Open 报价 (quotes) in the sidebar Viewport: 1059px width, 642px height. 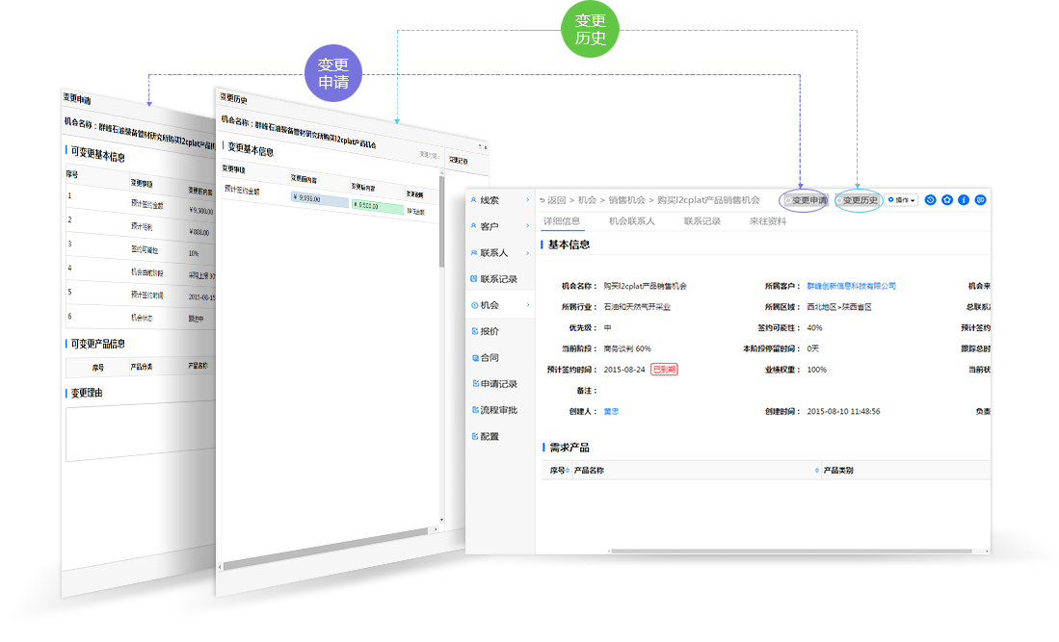490,332
